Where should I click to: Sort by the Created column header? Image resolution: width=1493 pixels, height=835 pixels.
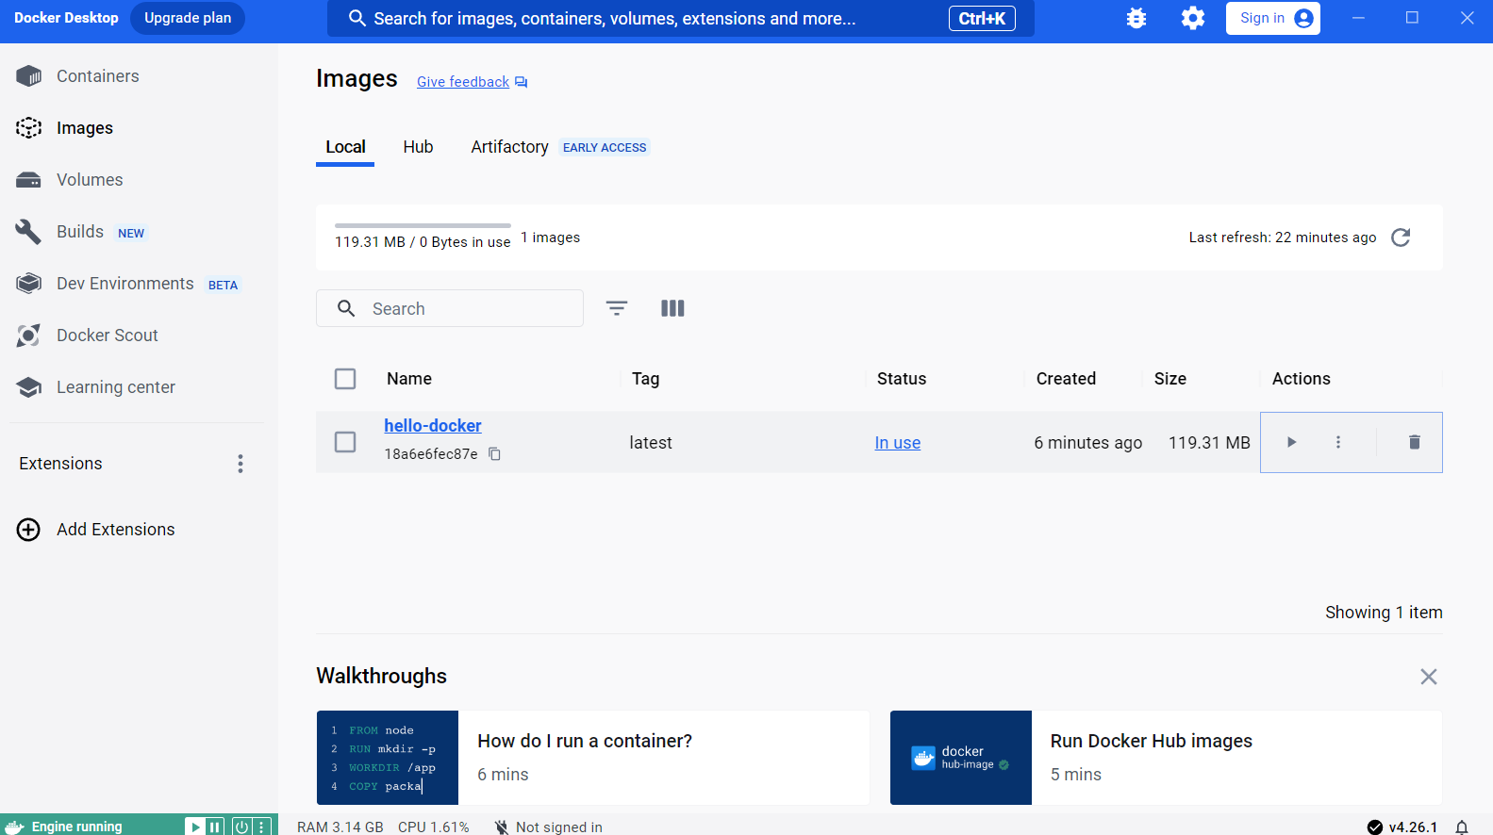[1066, 379]
